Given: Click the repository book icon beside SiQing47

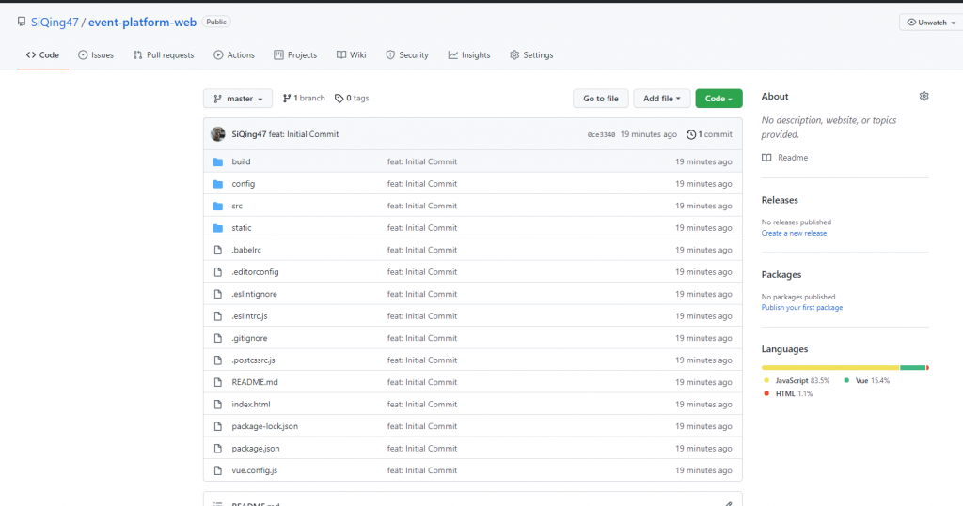Looking at the screenshot, I should click(x=22, y=23).
